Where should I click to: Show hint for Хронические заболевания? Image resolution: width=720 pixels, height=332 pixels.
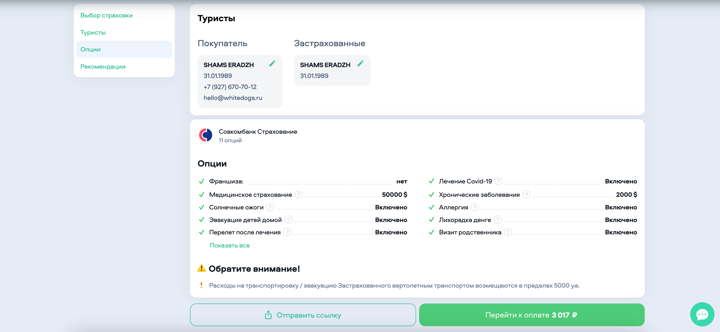tap(526, 195)
